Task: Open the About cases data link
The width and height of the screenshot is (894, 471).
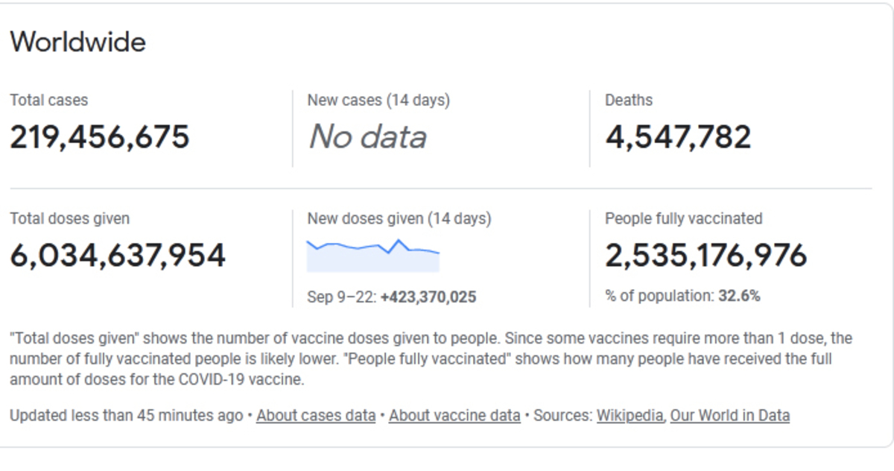Action: pyautogui.click(x=316, y=416)
